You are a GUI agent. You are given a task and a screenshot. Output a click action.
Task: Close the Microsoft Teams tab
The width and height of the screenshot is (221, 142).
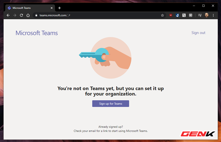pos(52,8)
